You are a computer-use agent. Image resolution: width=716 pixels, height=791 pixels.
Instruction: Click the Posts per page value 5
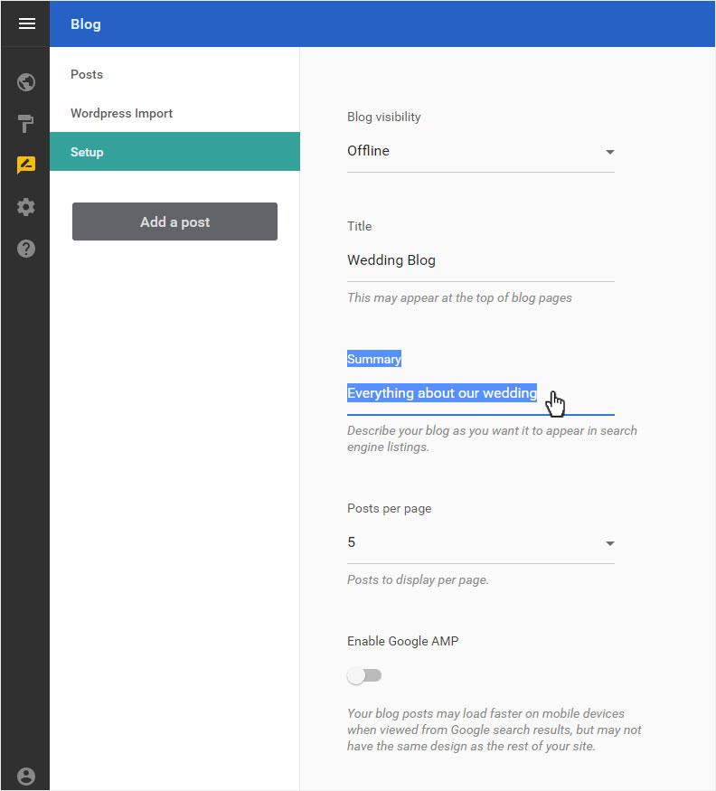point(351,542)
